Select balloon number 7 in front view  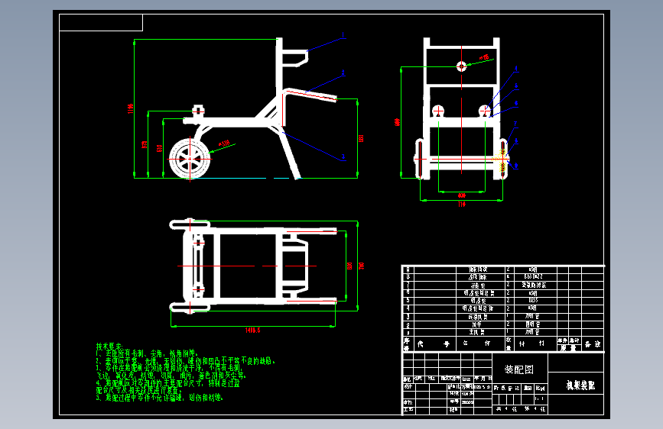515,124
